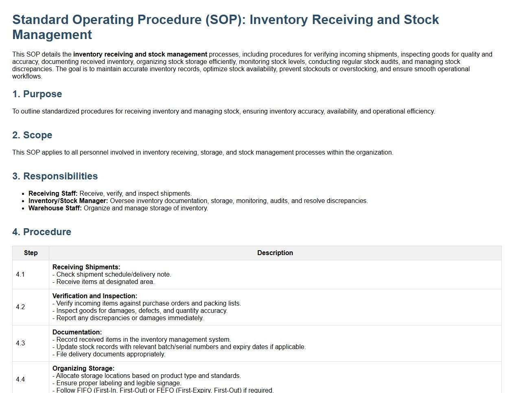
Task: Click the "Warehouse Staff:" bullet label
Action: (x=55, y=208)
